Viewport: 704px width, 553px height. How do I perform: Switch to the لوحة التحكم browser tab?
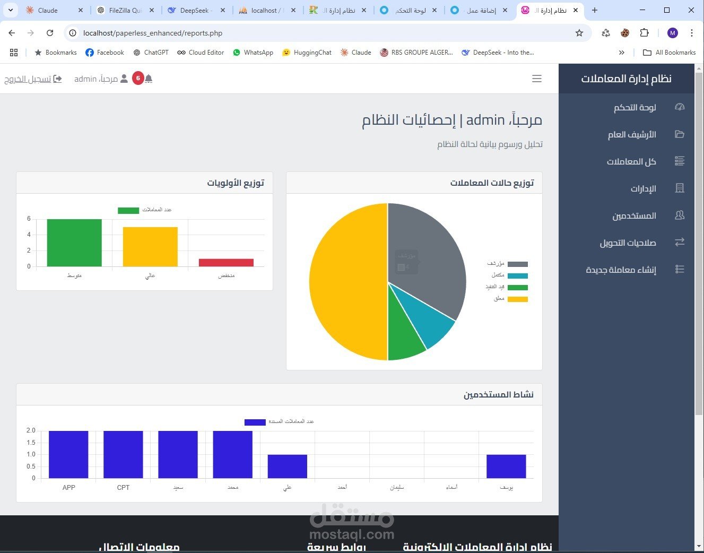[407, 10]
